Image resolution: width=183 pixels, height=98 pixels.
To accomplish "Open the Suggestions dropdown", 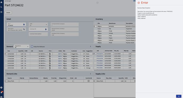I will (21, 47).
